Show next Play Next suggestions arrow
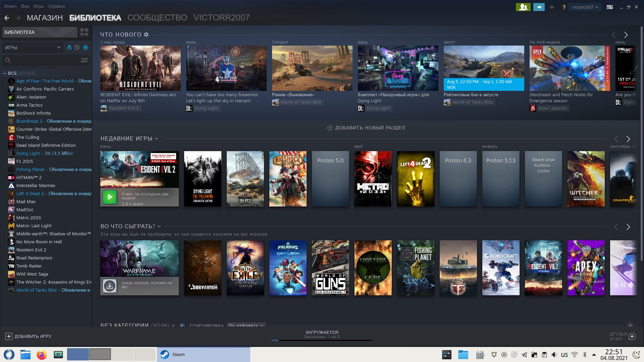The image size is (644, 362). click(628, 227)
